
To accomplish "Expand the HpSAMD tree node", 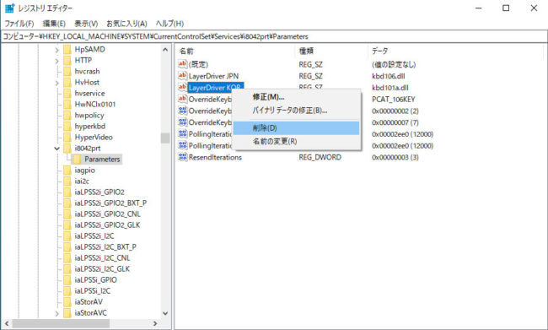I will pos(57,50).
